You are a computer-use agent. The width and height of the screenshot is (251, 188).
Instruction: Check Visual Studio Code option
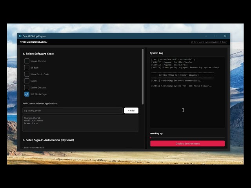(x=27, y=74)
